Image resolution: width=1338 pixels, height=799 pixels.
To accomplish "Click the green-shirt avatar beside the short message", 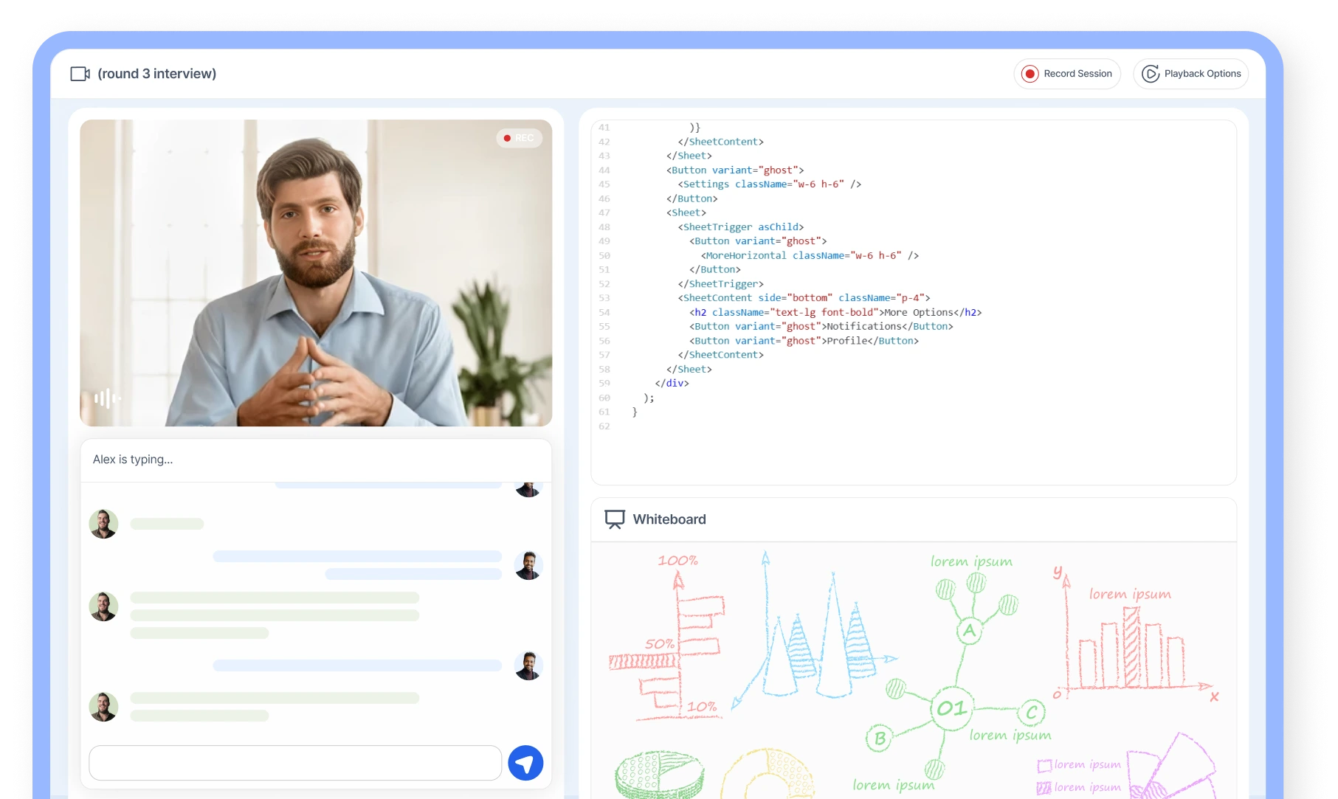I will pos(103,524).
